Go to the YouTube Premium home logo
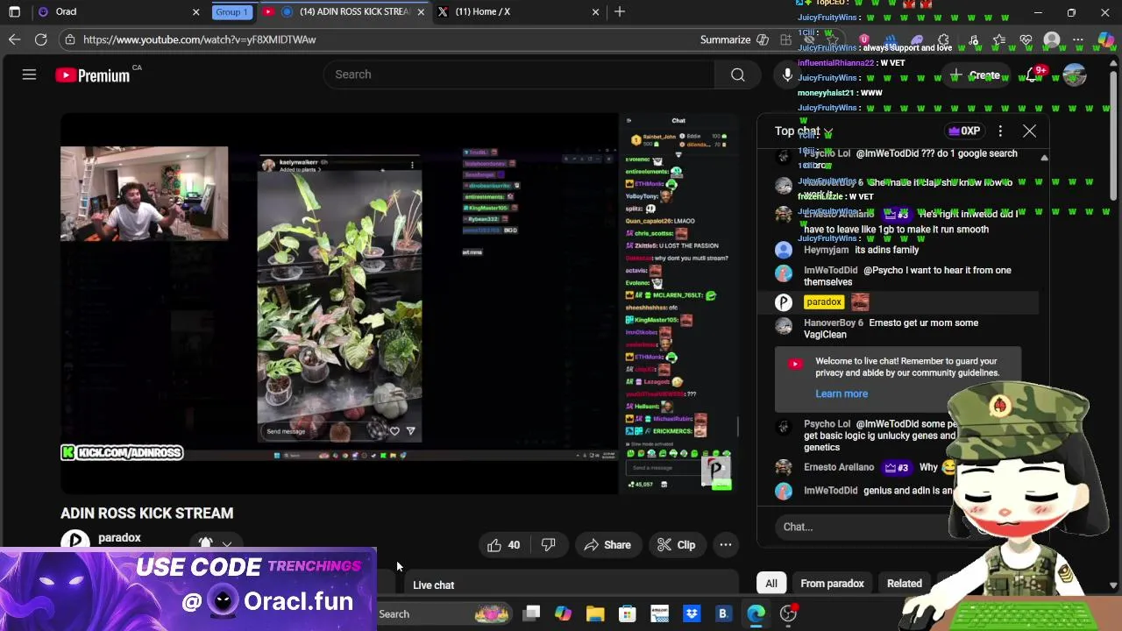This screenshot has width=1122, height=631. (x=93, y=75)
